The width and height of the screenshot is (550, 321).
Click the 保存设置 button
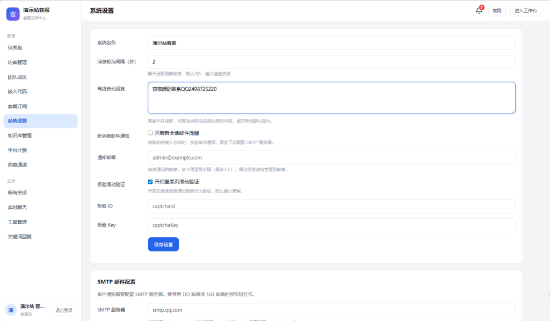(163, 245)
